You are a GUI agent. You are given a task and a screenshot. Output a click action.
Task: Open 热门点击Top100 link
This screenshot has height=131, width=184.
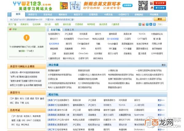[17, 20]
